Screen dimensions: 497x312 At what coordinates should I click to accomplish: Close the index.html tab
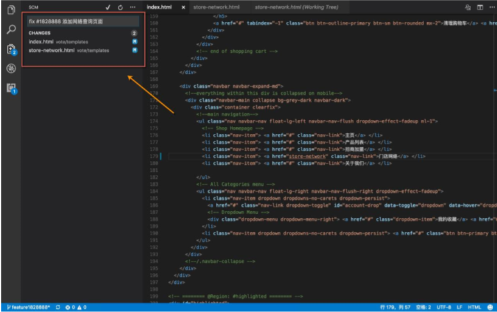(183, 7)
